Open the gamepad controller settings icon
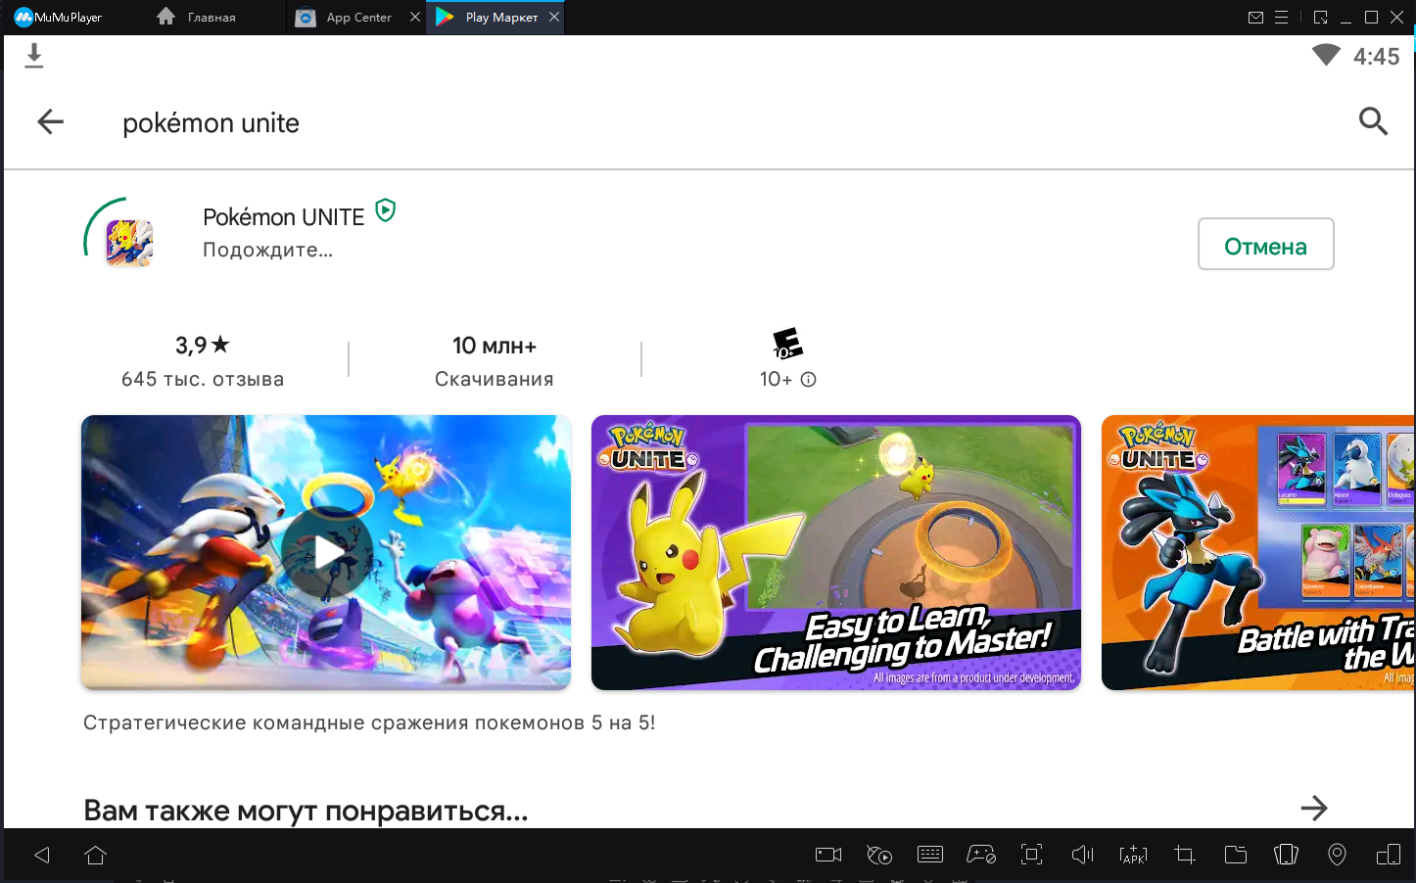The width and height of the screenshot is (1416, 883). [x=981, y=855]
